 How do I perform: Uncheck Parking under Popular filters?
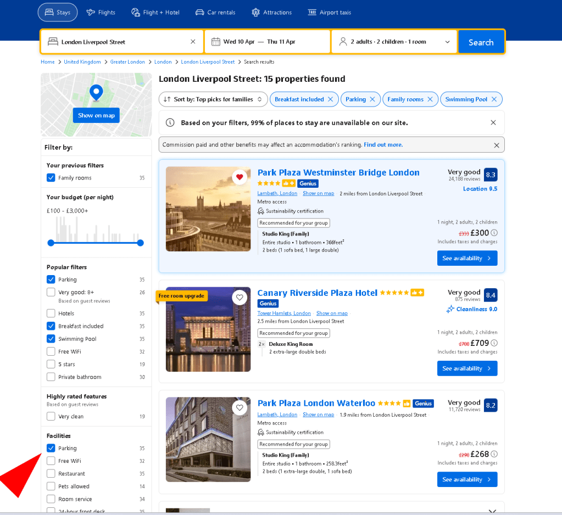pos(51,279)
